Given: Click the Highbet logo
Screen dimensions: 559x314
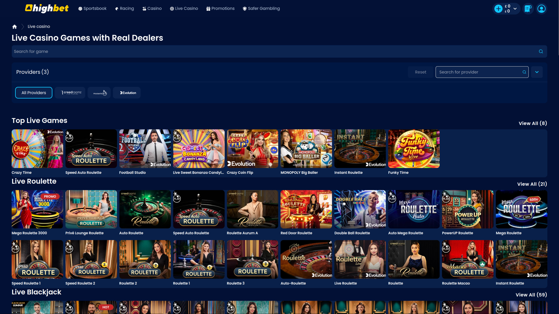Looking at the screenshot, I should point(47,8).
